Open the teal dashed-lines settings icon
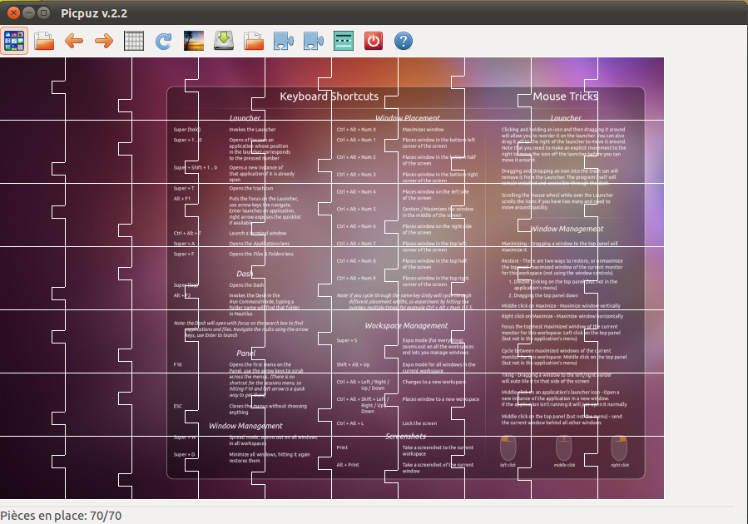 (344, 41)
